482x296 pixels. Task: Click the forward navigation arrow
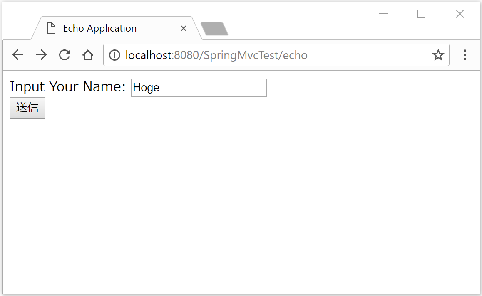[41, 55]
